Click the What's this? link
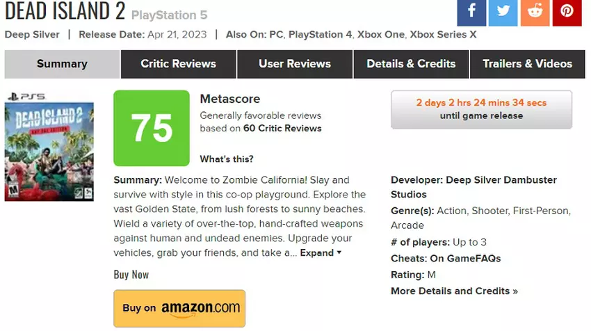The height and width of the screenshot is (331, 591). pos(227,159)
